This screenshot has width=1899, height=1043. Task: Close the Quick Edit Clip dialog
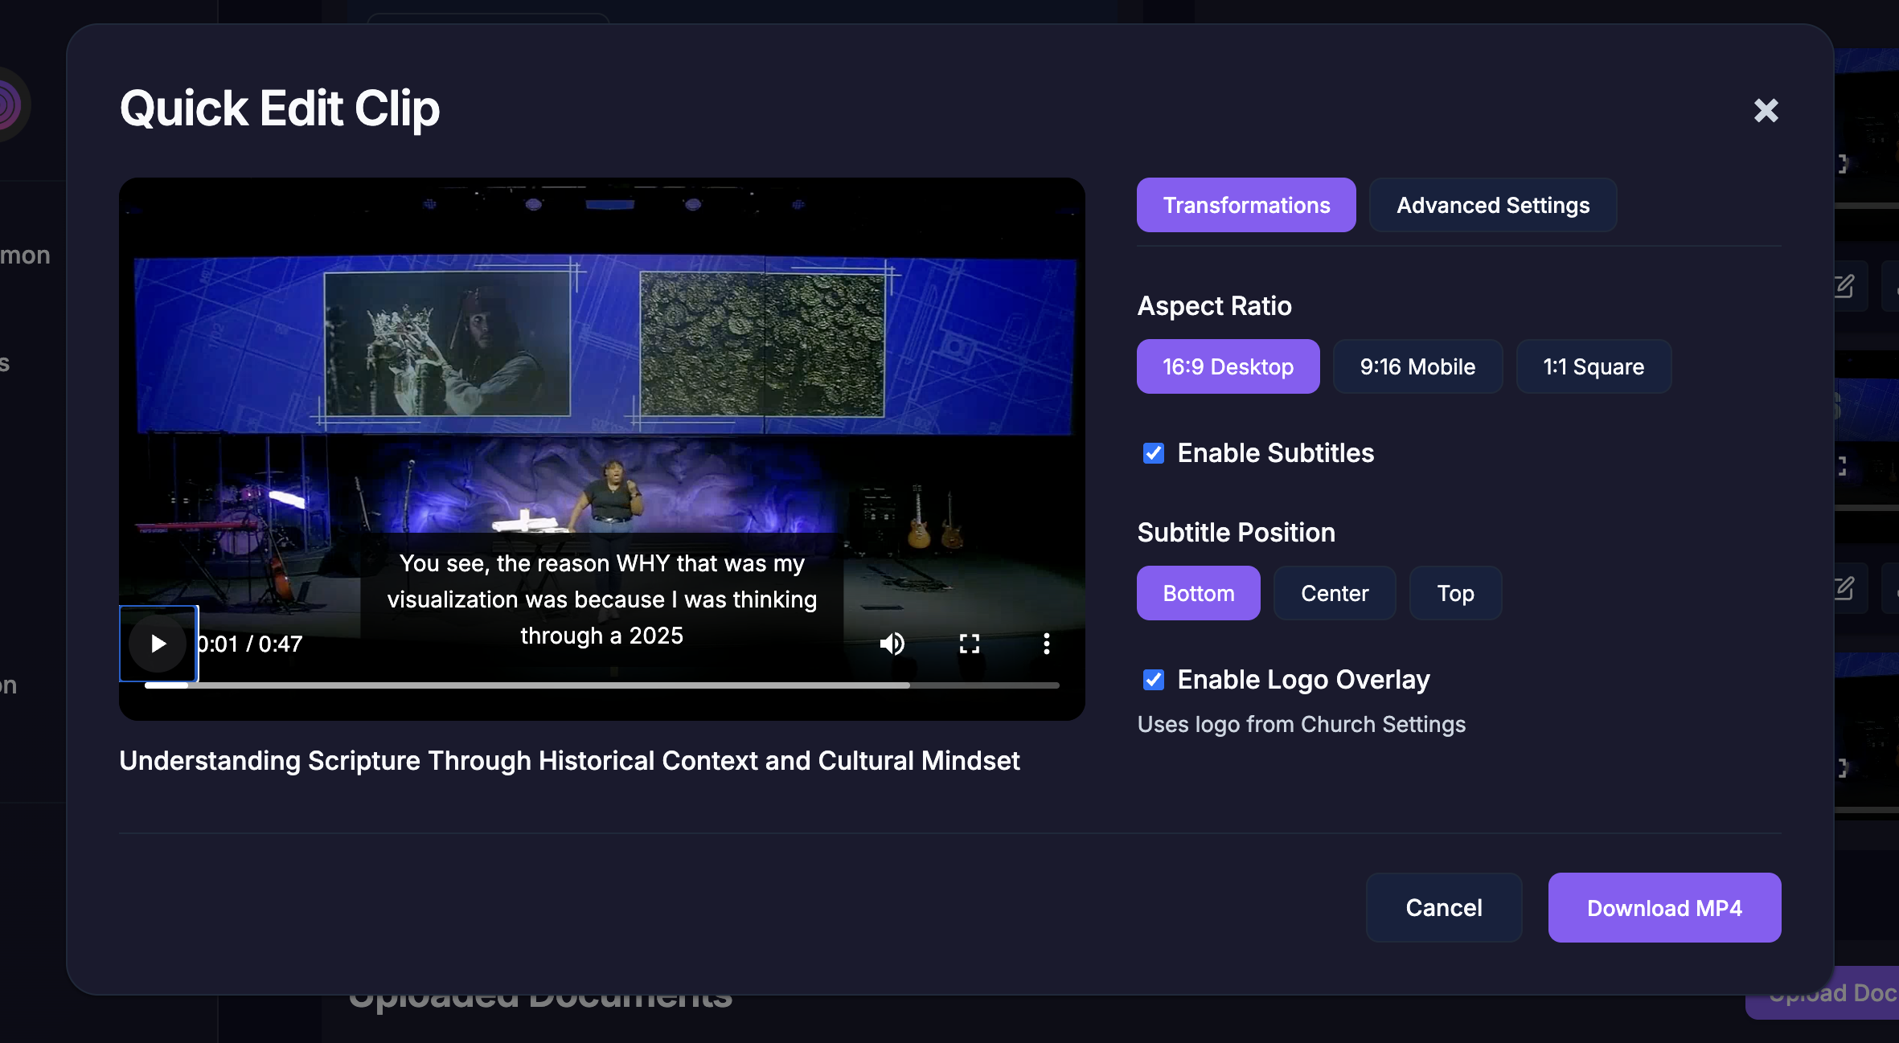(x=1766, y=110)
